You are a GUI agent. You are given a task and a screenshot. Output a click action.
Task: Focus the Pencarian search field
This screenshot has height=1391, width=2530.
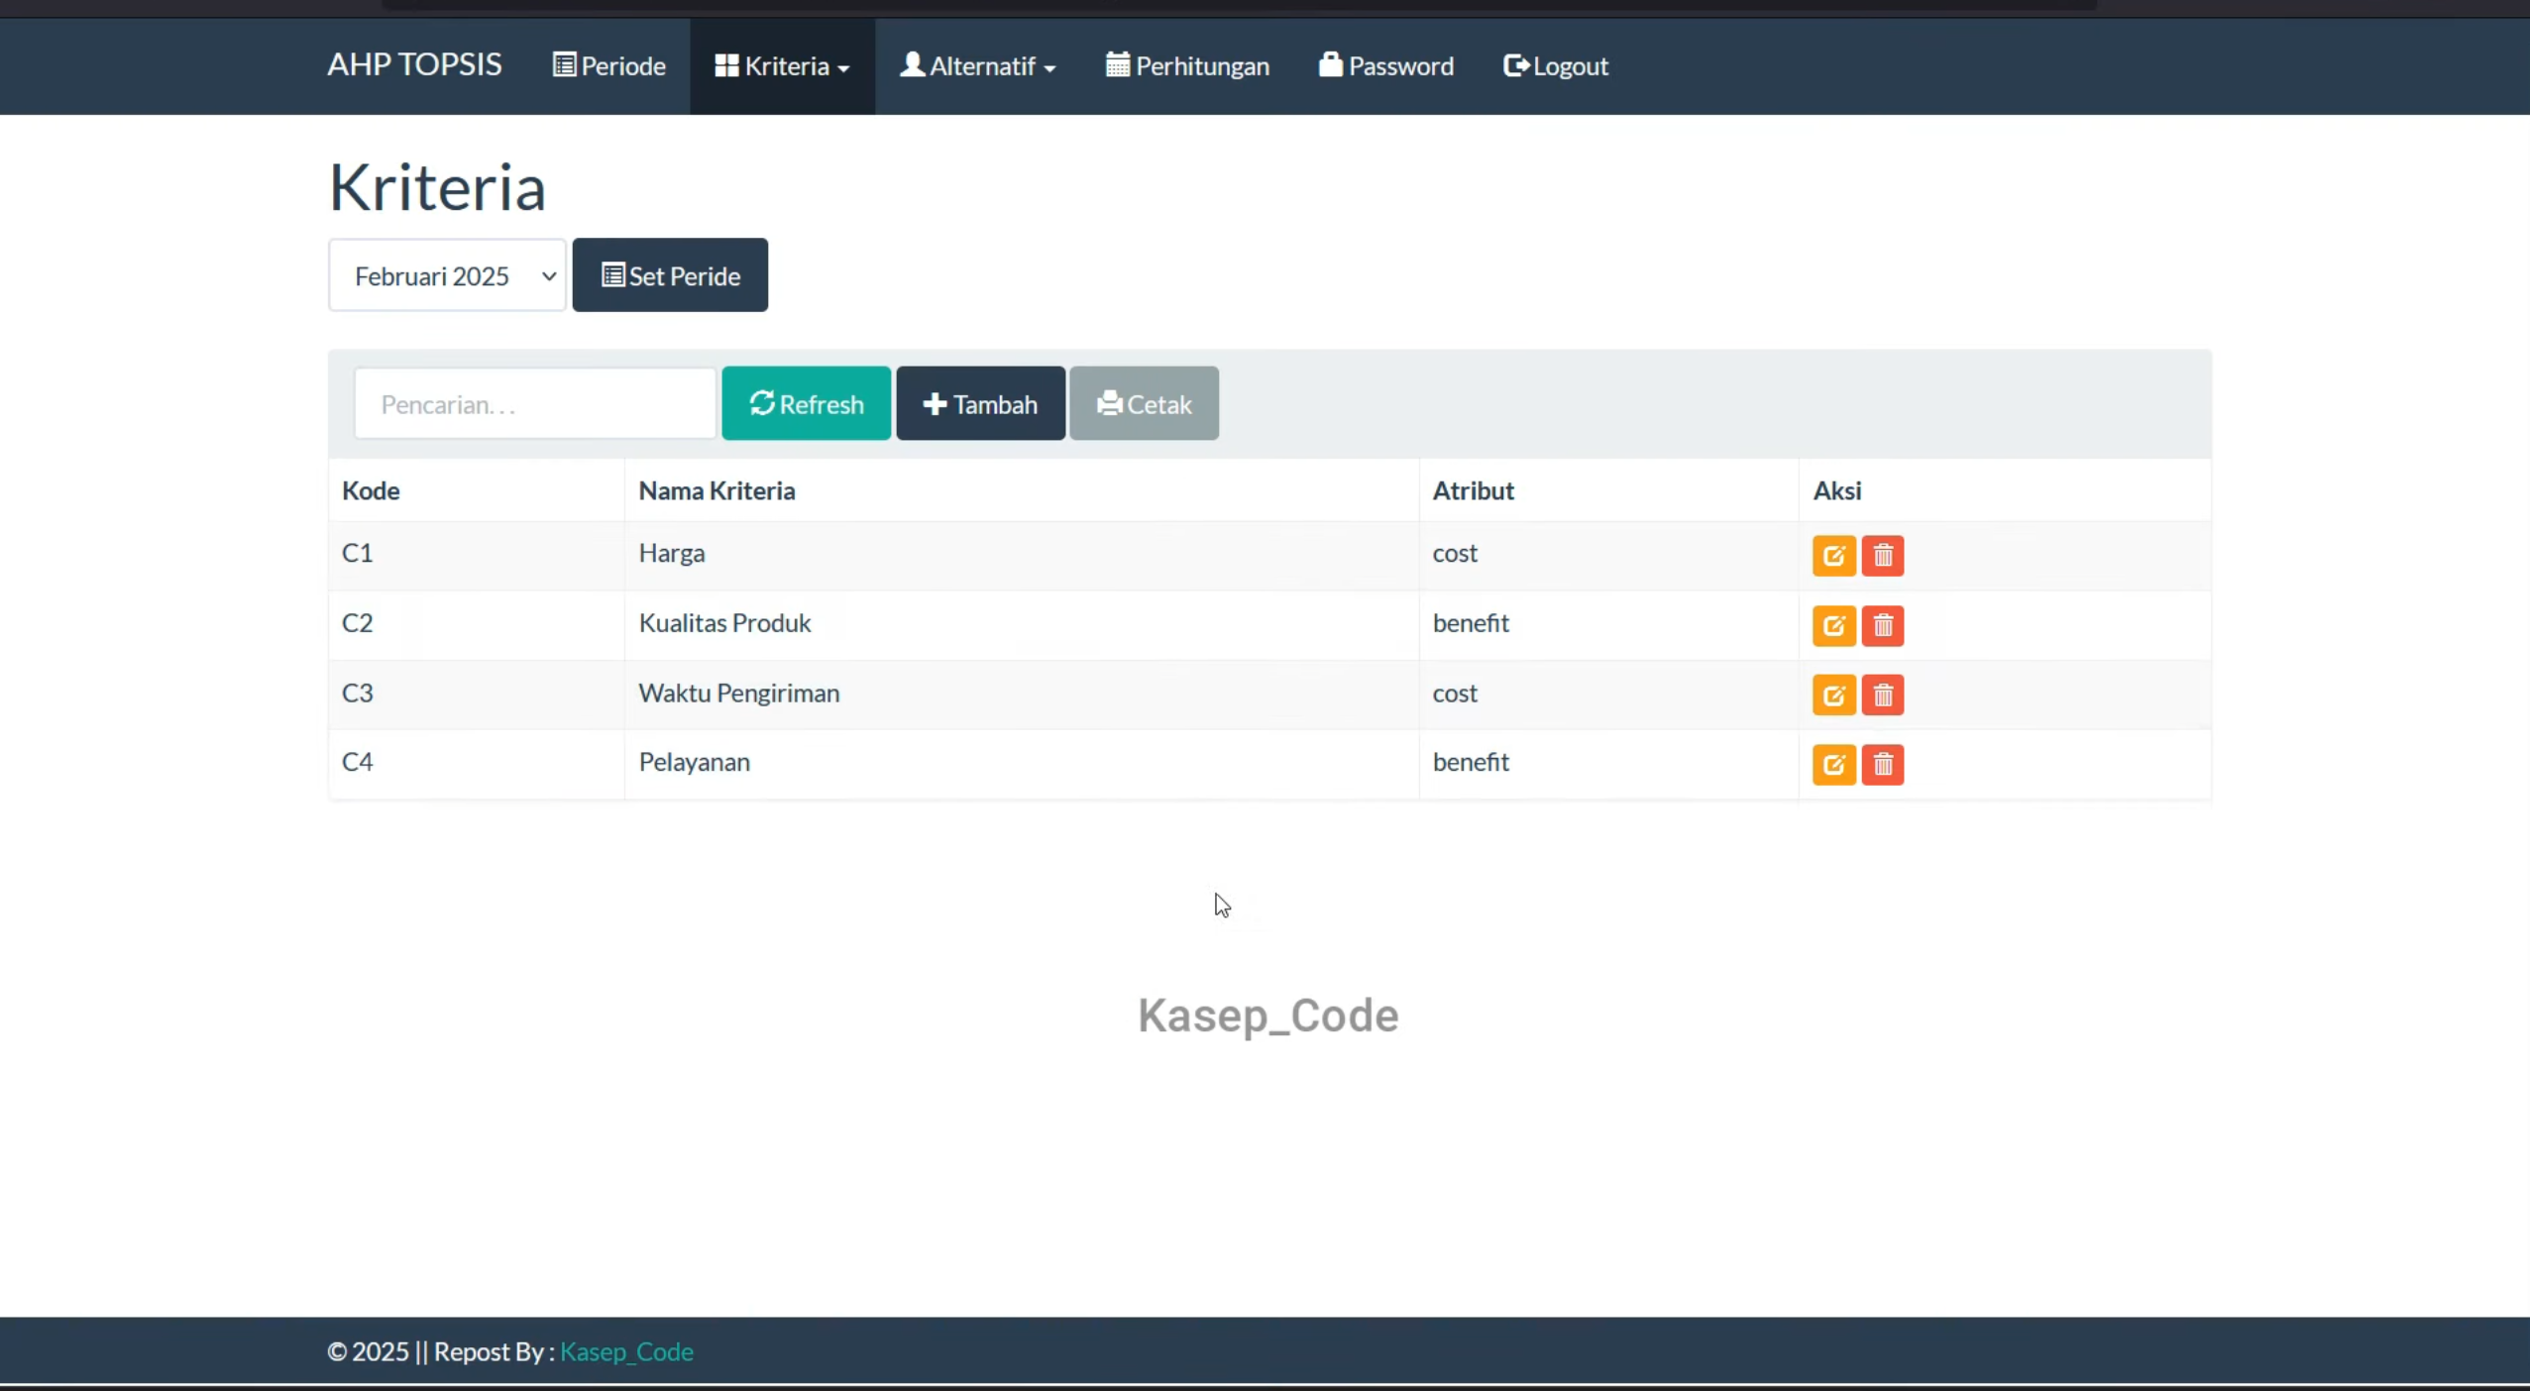535,403
